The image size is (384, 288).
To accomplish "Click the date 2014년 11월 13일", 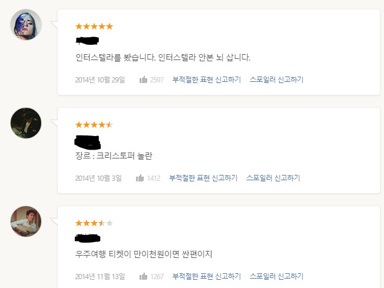I will pyautogui.click(x=100, y=276).
